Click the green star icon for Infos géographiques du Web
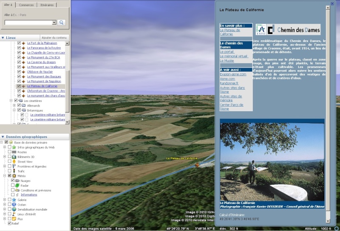 coord(14,147)
